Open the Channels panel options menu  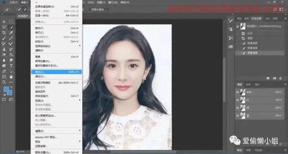pyautogui.click(x=285, y=84)
